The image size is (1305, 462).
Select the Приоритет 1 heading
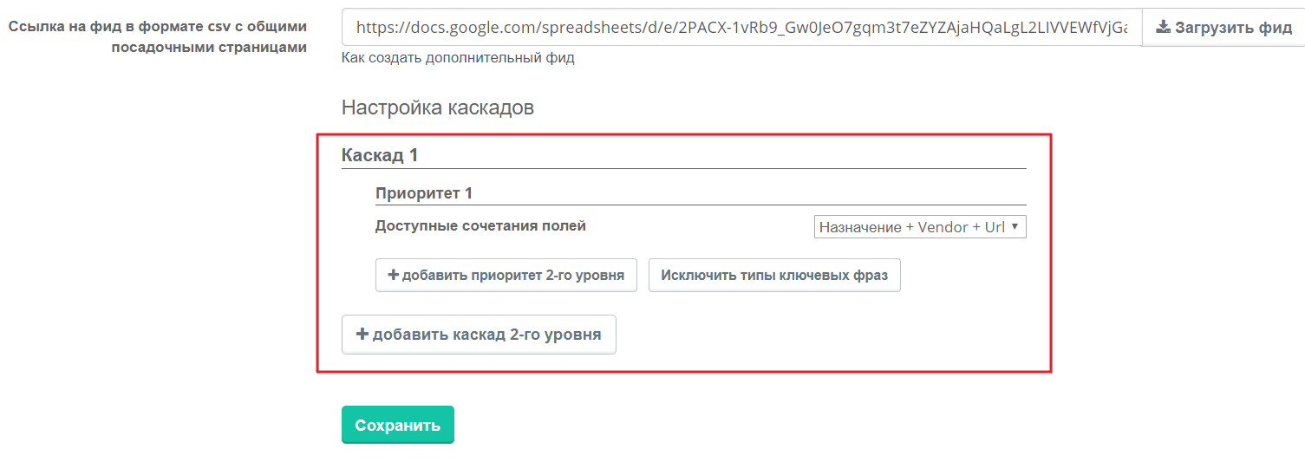click(x=423, y=193)
